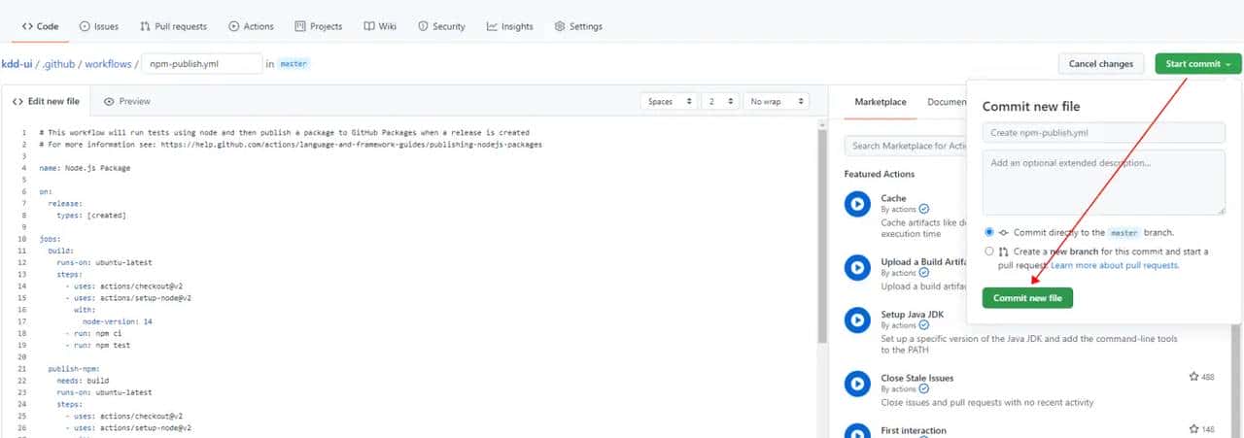
Task: Click the 'run: npm test' code line
Action: coord(102,345)
